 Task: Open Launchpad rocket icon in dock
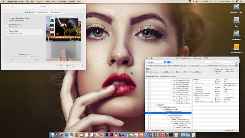click(62, 135)
